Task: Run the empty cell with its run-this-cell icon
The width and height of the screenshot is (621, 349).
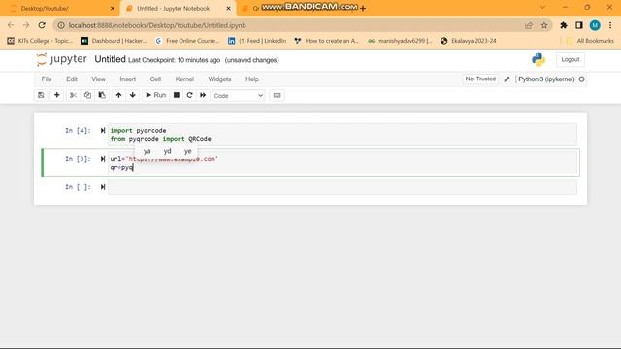Action: coord(103,187)
